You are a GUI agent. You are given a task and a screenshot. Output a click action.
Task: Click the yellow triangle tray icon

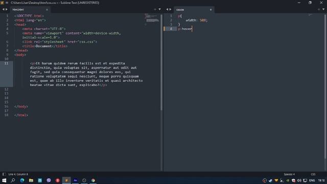(x=276, y=180)
